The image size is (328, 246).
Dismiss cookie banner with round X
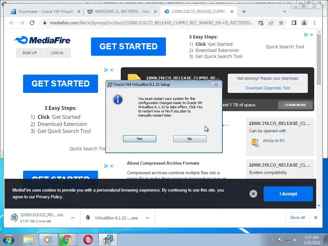pos(253,194)
